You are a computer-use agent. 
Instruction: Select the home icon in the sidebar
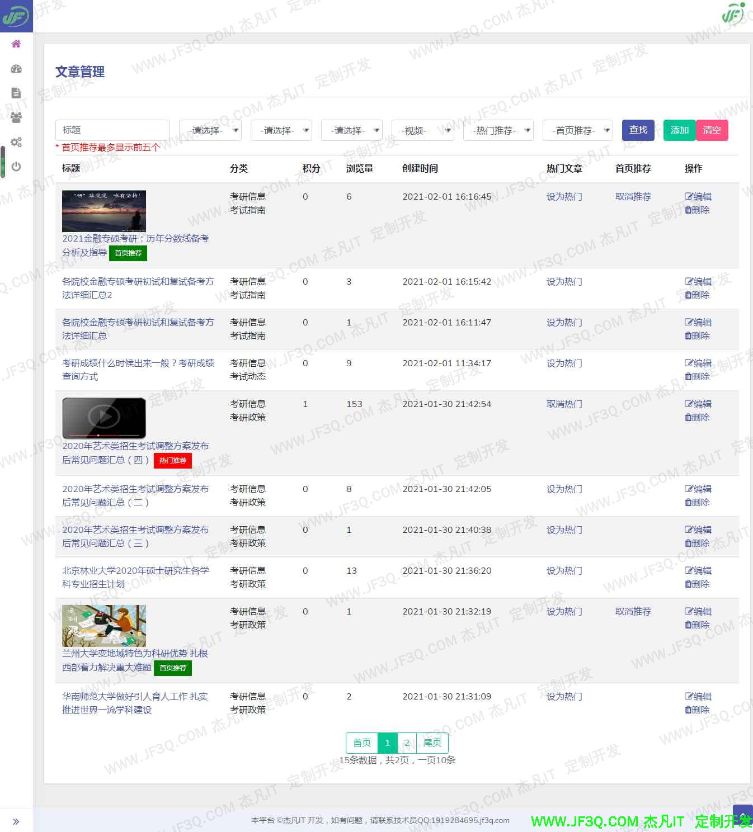[16, 44]
